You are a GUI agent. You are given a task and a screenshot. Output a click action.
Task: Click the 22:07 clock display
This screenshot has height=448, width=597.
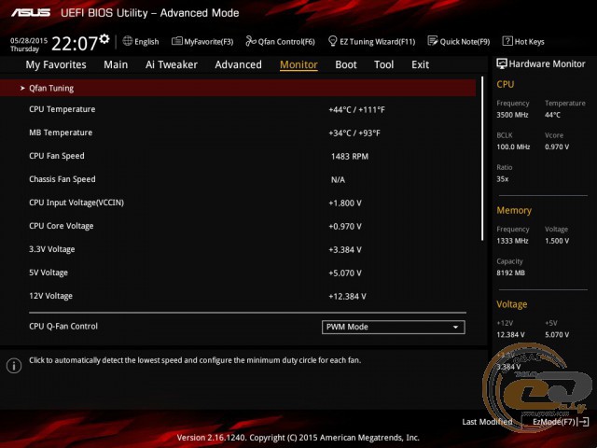pos(75,44)
